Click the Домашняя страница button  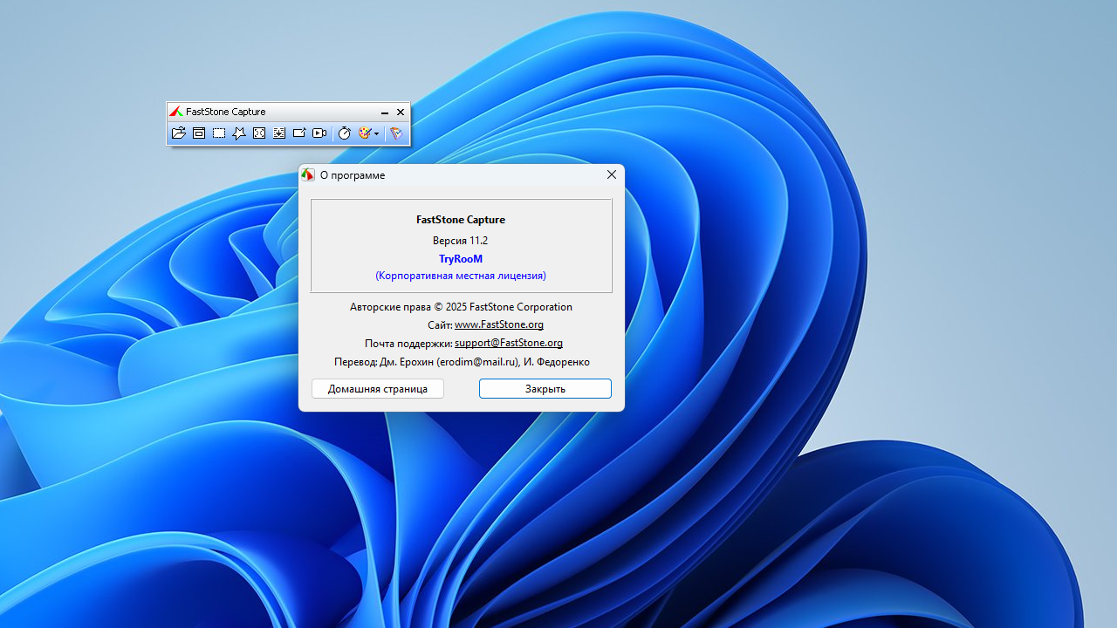pos(378,389)
